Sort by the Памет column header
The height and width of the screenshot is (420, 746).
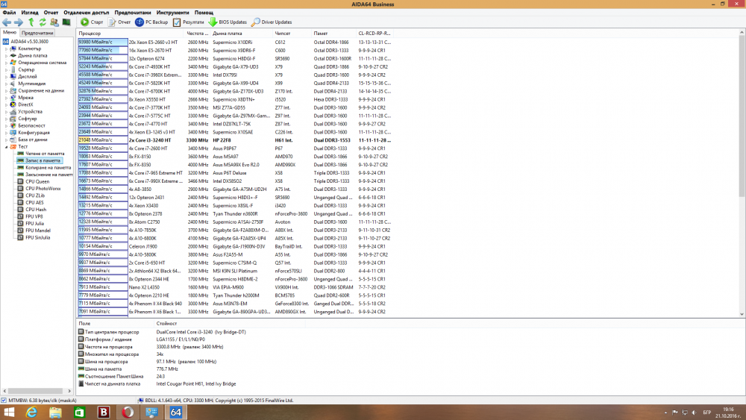(333, 34)
